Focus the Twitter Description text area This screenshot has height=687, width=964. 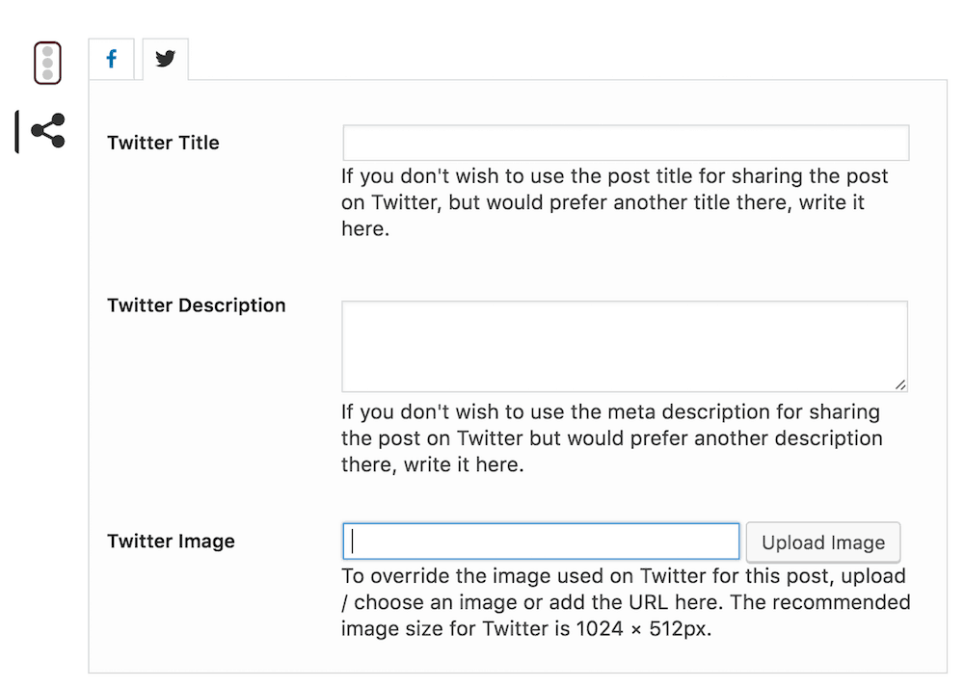click(625, 344)
